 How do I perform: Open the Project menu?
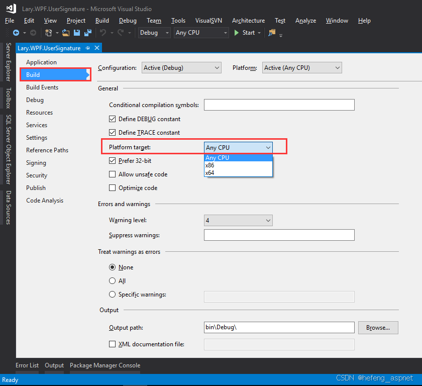pos(76,21)
